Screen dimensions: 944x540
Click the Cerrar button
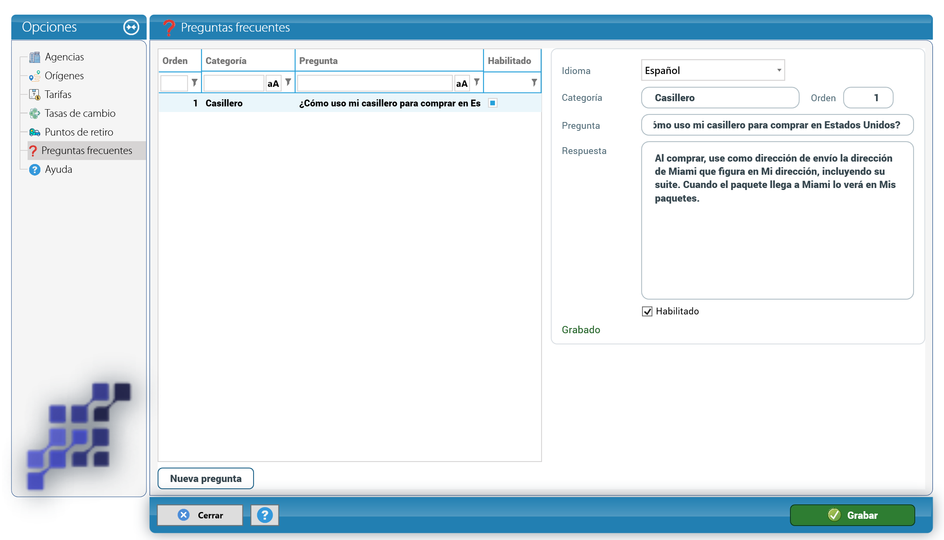pos(200,515)
